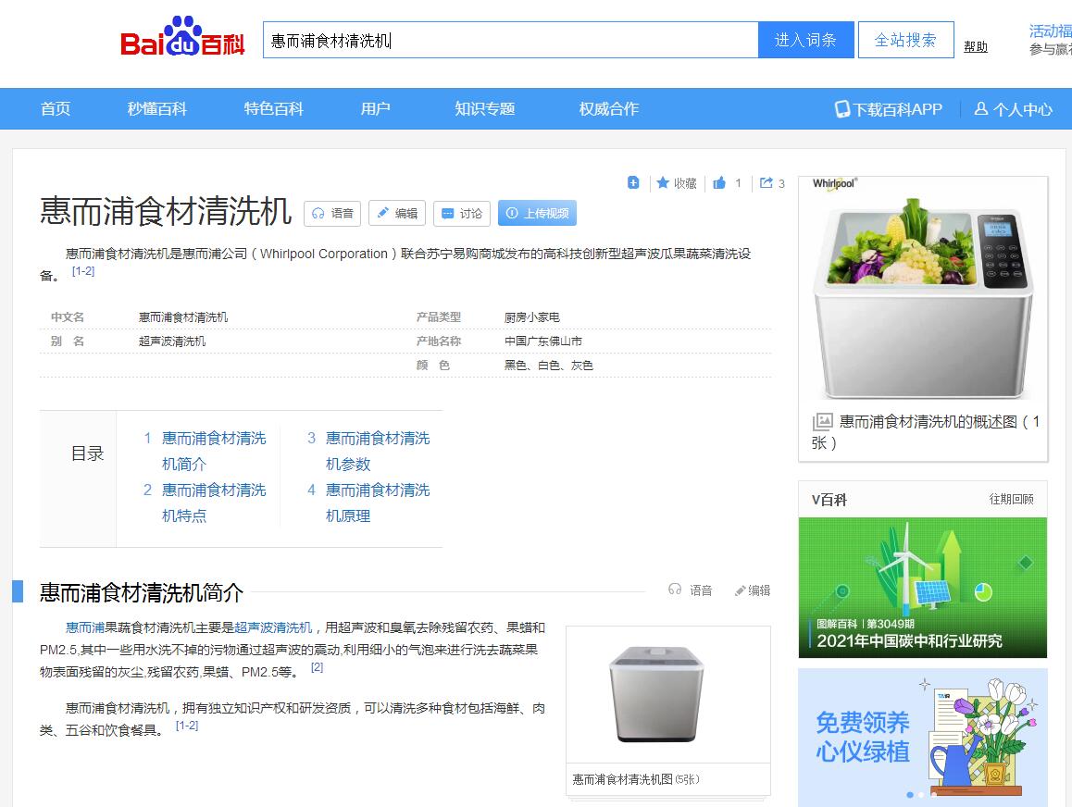The image size is (1072, 807).
Task: Click the 讨论 button
Action: pos(462,213)
